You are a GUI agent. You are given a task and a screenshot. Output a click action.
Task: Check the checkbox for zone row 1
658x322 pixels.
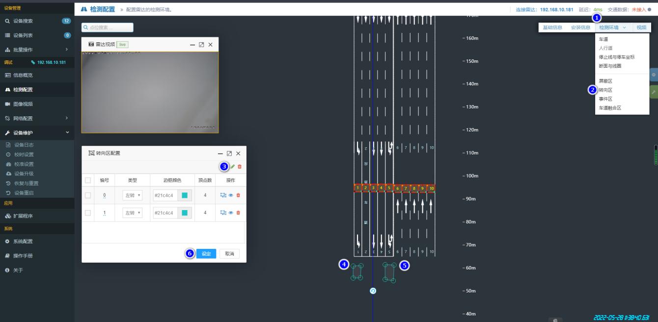(x=88, y=213)
